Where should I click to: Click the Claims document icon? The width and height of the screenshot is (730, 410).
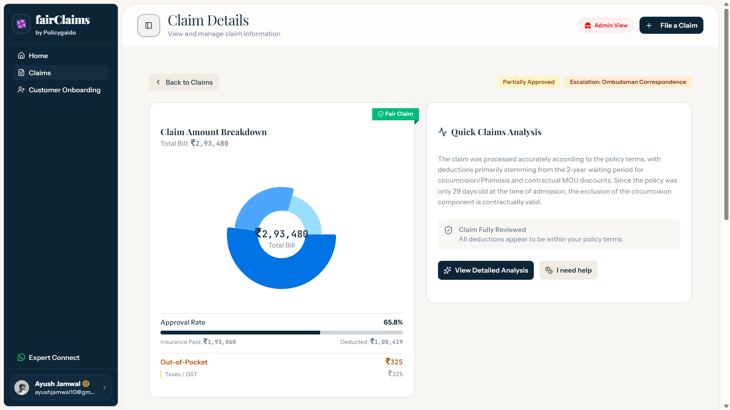pyautogui.click(x=21, y=73)
